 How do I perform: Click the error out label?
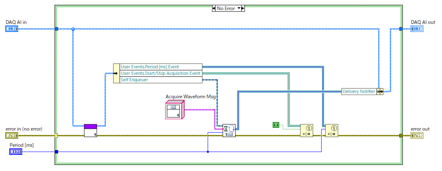click(x=420, y=129)
